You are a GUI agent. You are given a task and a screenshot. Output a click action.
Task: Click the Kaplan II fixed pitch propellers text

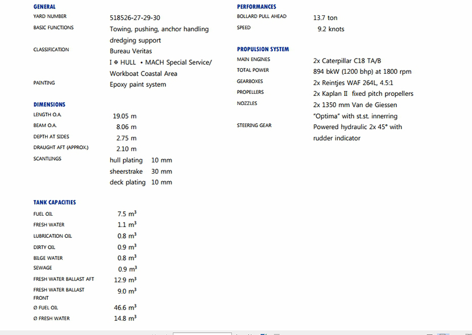coord(363,94)
